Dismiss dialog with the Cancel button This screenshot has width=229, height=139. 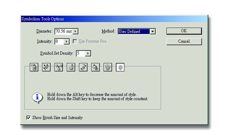184,41
